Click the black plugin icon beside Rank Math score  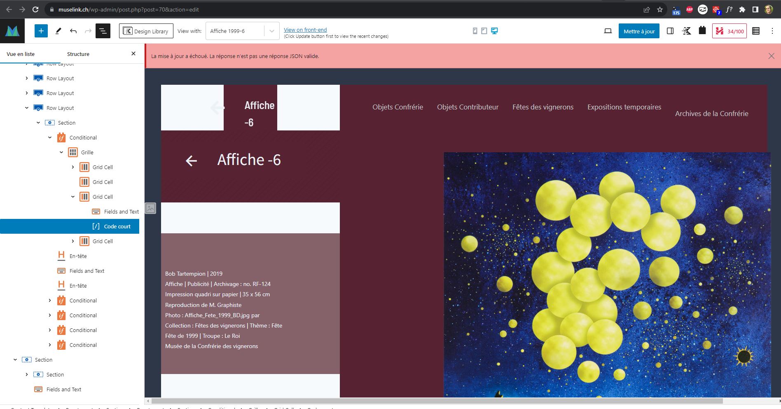pyautogui.click(x=702, y=30)
